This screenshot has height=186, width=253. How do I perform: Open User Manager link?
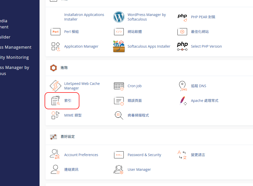(139, 170)
